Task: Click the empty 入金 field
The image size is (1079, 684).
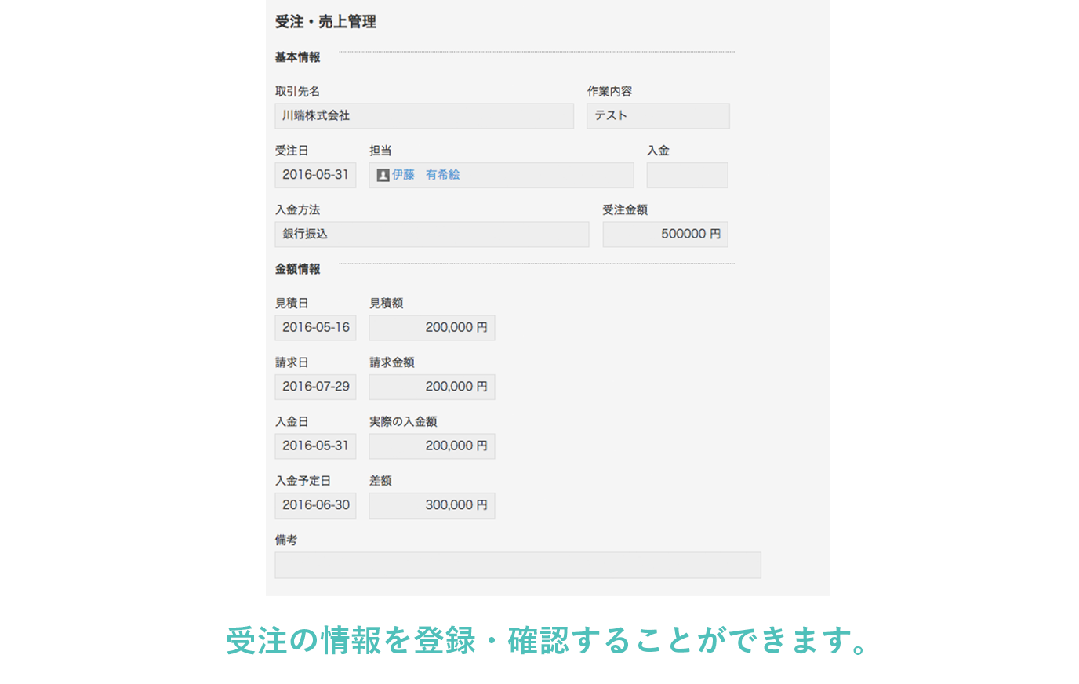Action: point(687,175)
